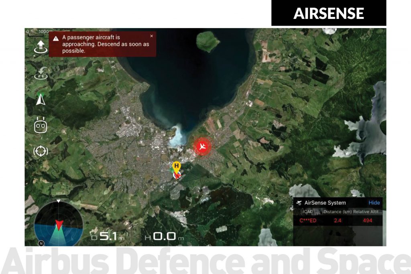Open the remote controller icon
The width and height of the screenshot is (411, 274).
coord(41,126)
